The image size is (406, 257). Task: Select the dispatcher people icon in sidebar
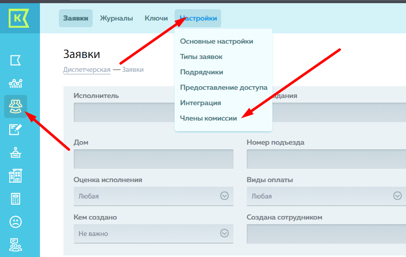point(15,106)
